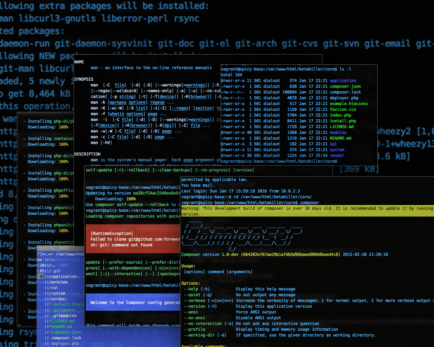The image size is (434, 347).
Task: Click 'application' in the ls -l listing
Action: coord(343,81)
